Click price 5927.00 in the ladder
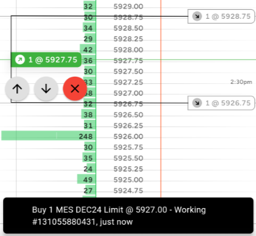 tap(128, 93)
